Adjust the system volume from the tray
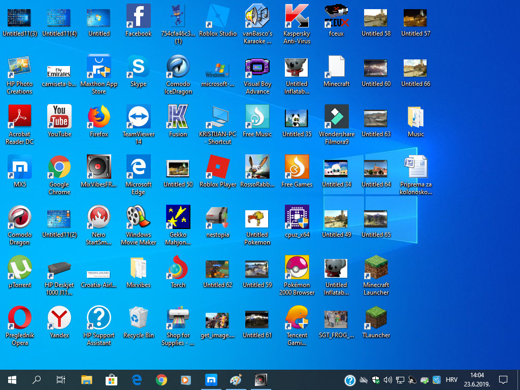The image size is (520, 390). click(x=388, y=379)
